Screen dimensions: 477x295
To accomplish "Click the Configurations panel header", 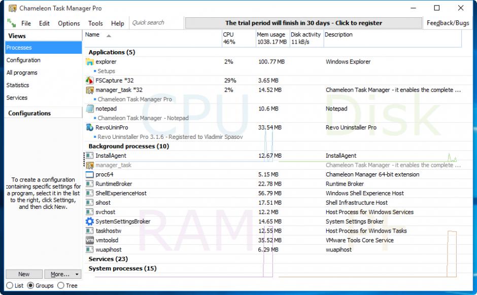I will coord(44,114).
